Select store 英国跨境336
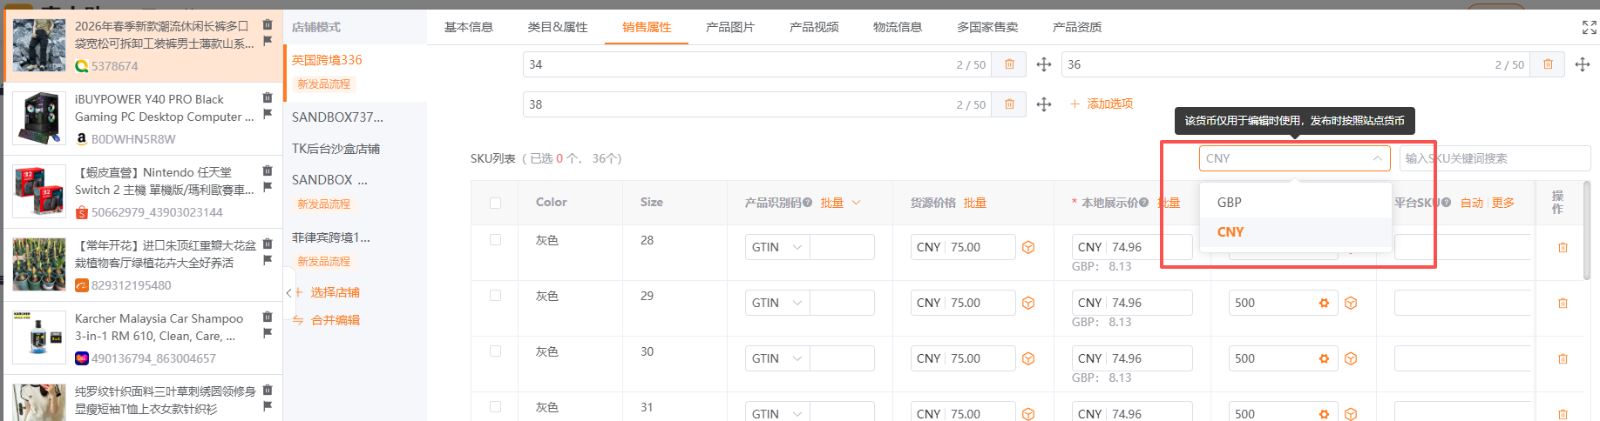 coord(327,60)
